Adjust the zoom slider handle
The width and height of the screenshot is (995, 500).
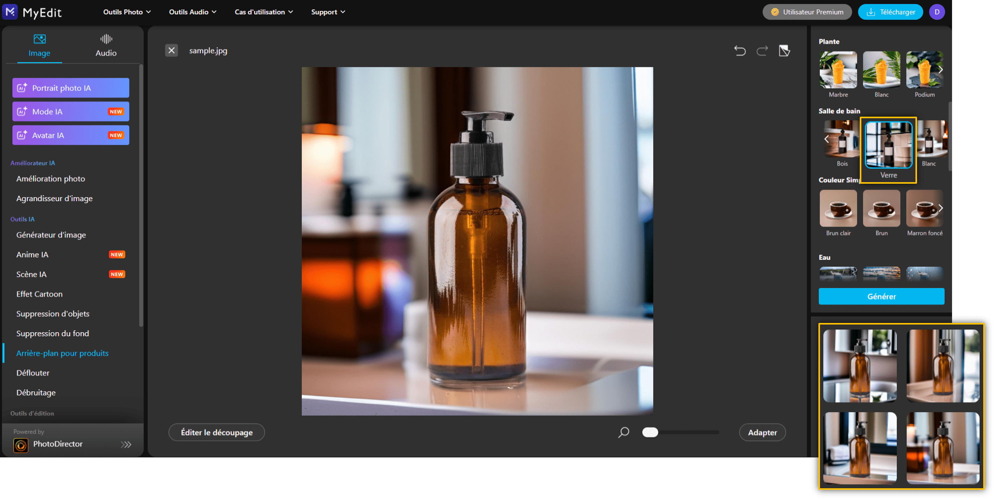coord(650,432)
